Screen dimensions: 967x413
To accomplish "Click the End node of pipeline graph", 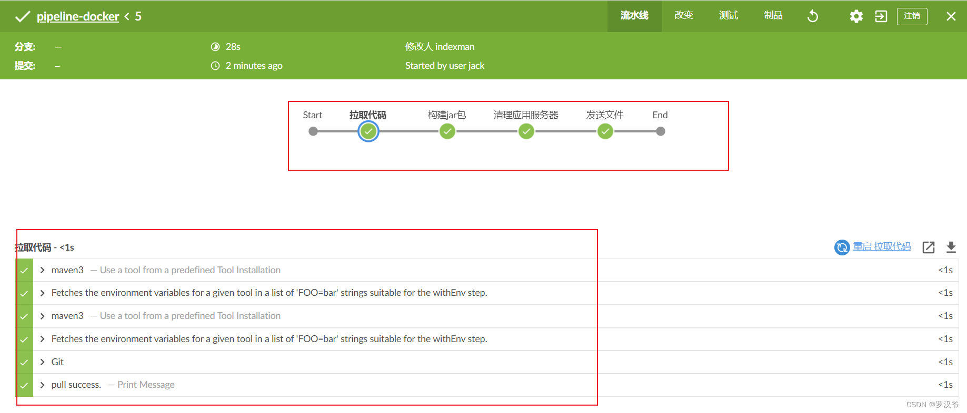I will pyautogui.click(x=661, y=131).
